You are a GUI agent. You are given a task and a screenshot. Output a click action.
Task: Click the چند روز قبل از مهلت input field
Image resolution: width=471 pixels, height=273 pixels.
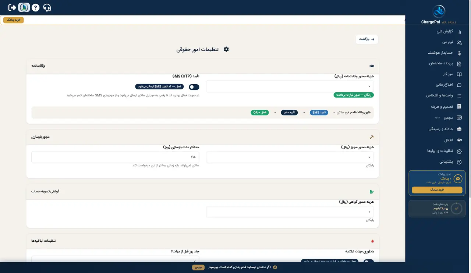coord(115,259)
